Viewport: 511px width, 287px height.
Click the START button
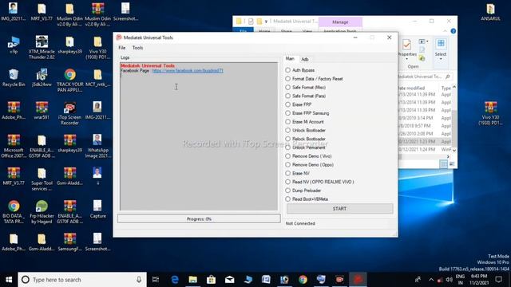point(339,209)
